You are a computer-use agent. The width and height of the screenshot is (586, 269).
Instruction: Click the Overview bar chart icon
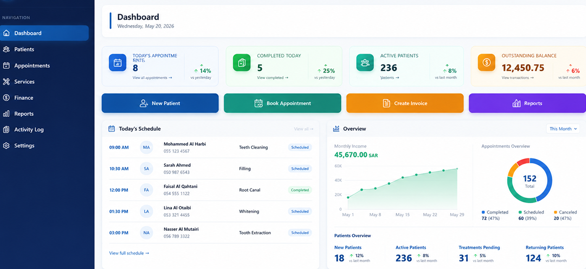coord(336,129)
